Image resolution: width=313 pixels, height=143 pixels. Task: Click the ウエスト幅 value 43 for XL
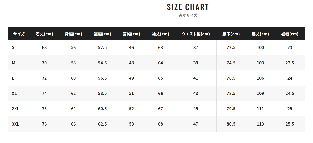[x=196, y=93]
